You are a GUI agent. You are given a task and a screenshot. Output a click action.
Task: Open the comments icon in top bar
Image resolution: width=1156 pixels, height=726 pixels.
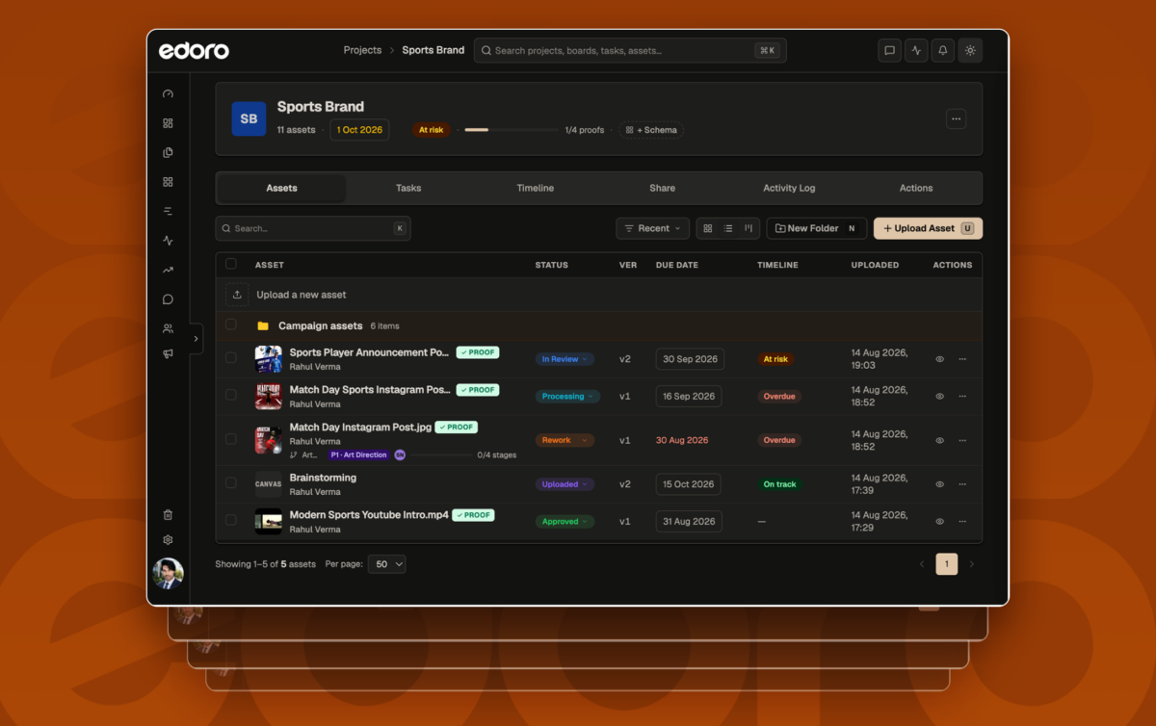coord(889,50)
